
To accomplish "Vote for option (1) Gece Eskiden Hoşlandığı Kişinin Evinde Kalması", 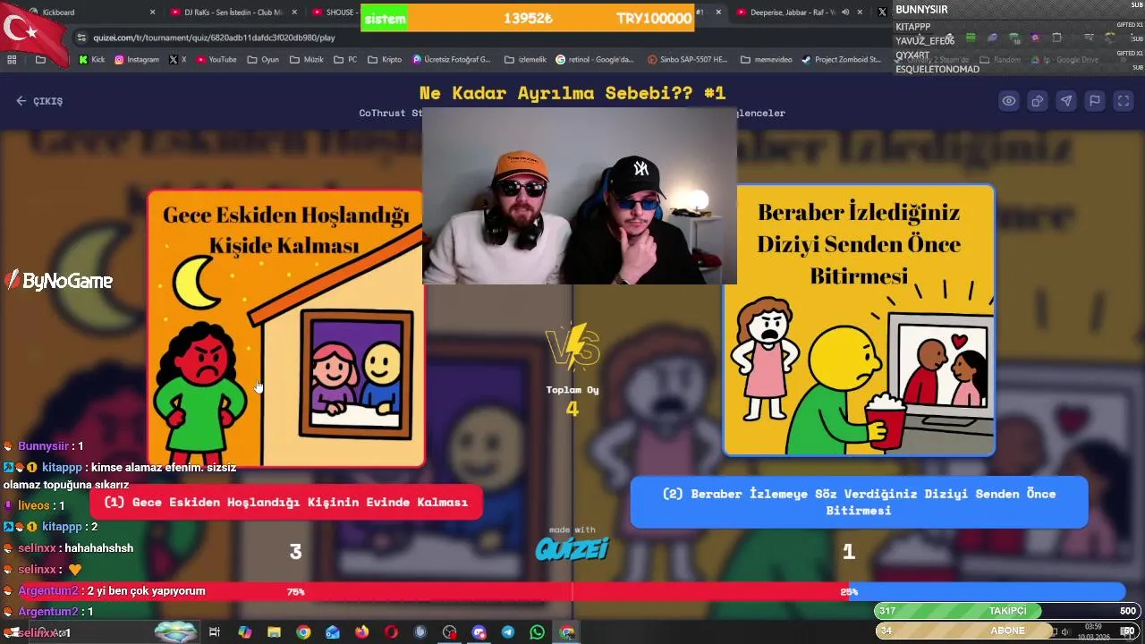I will (x=286, y=503).
